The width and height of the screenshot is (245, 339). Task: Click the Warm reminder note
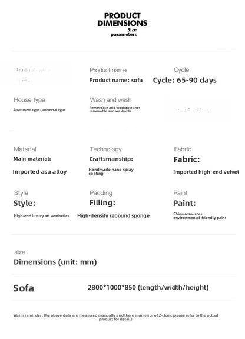coord(115,317)
